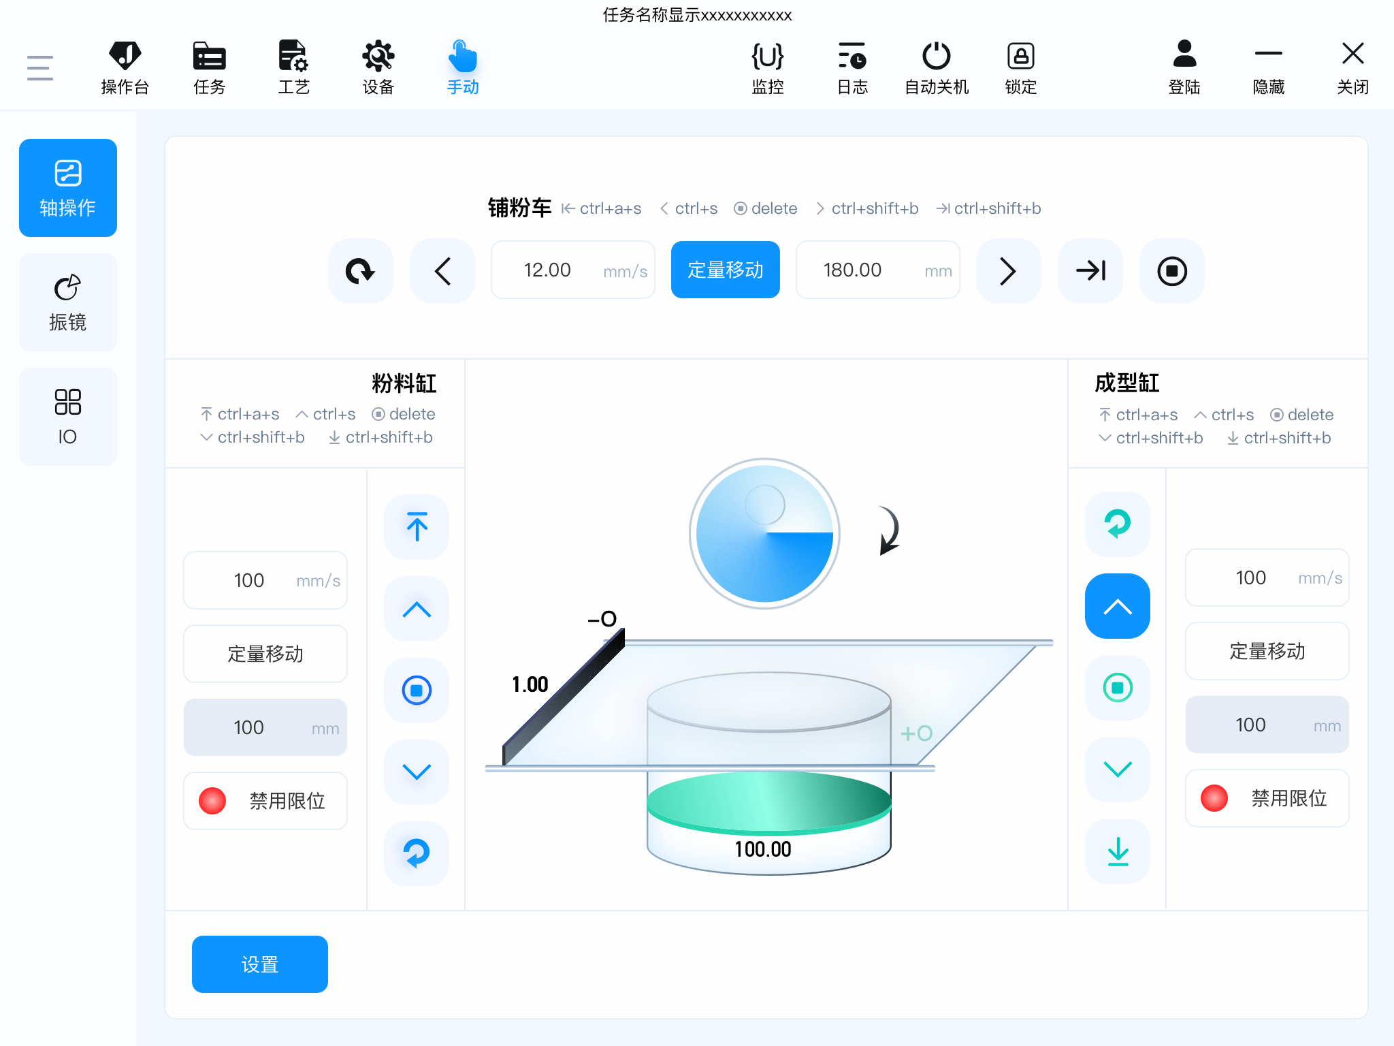Image resolution: width=1394 pixels, height=1046 pixels.
Task: Stop the powder cylinder motion
Action: pos(417,691)
